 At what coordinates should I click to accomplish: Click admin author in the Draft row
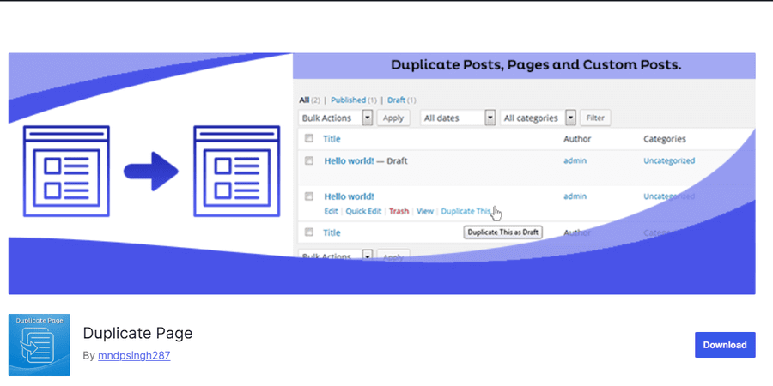[x=575, y=160]
